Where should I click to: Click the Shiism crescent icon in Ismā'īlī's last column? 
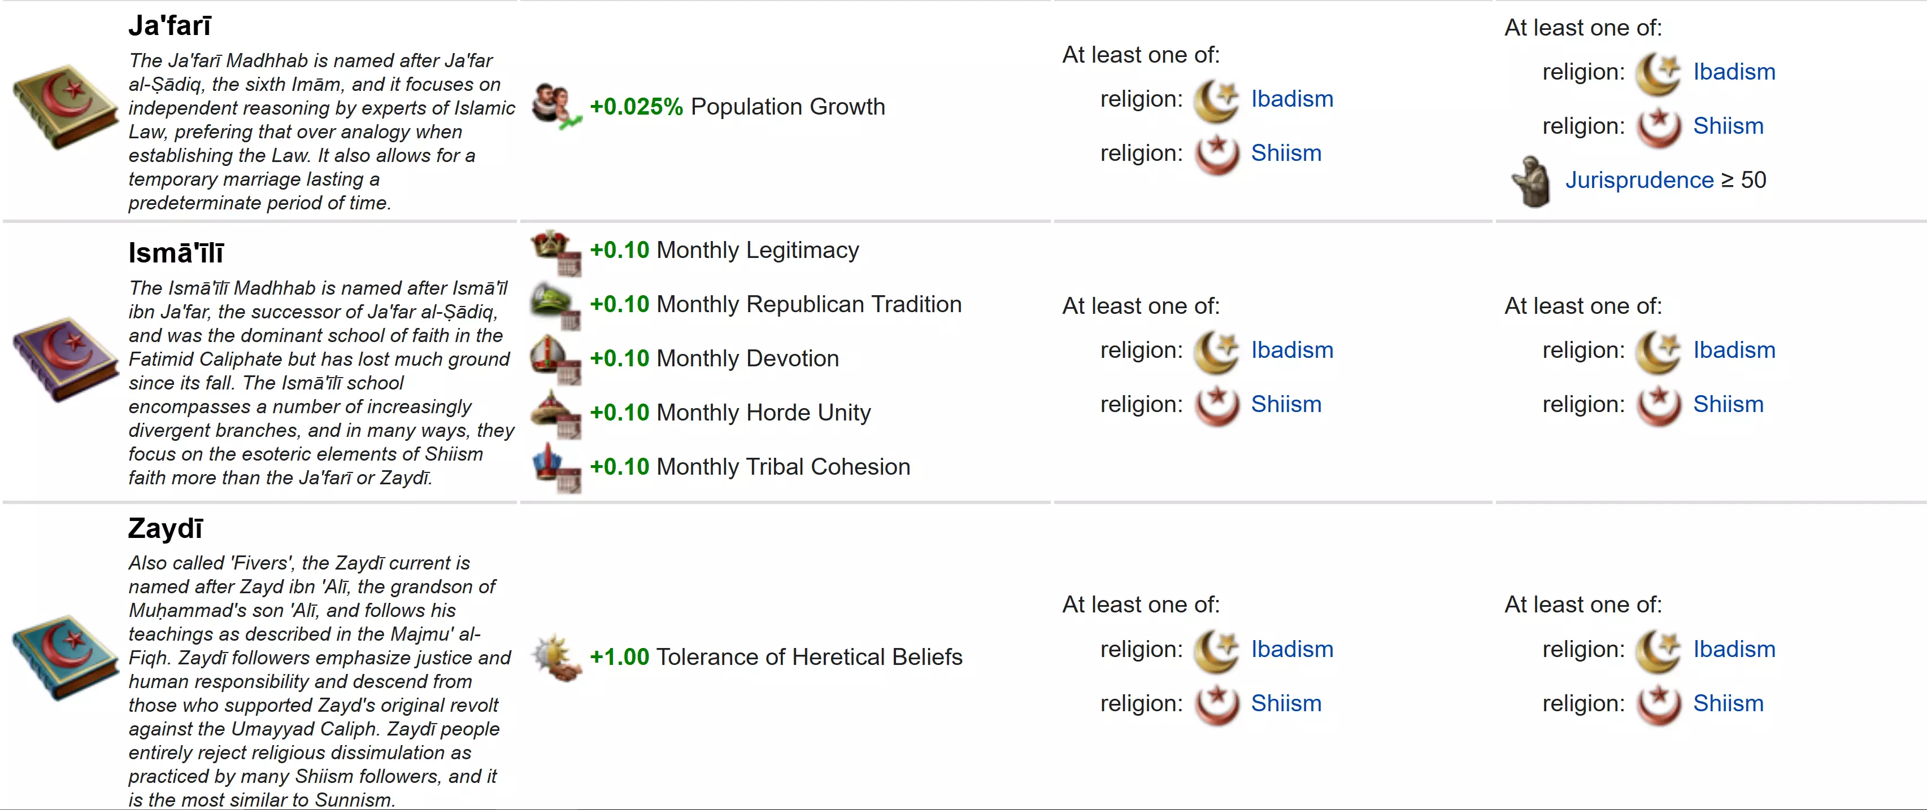click(1659, 404)
